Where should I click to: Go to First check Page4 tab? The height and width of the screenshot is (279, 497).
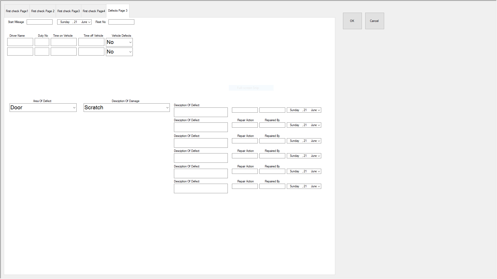click(94, 11)
